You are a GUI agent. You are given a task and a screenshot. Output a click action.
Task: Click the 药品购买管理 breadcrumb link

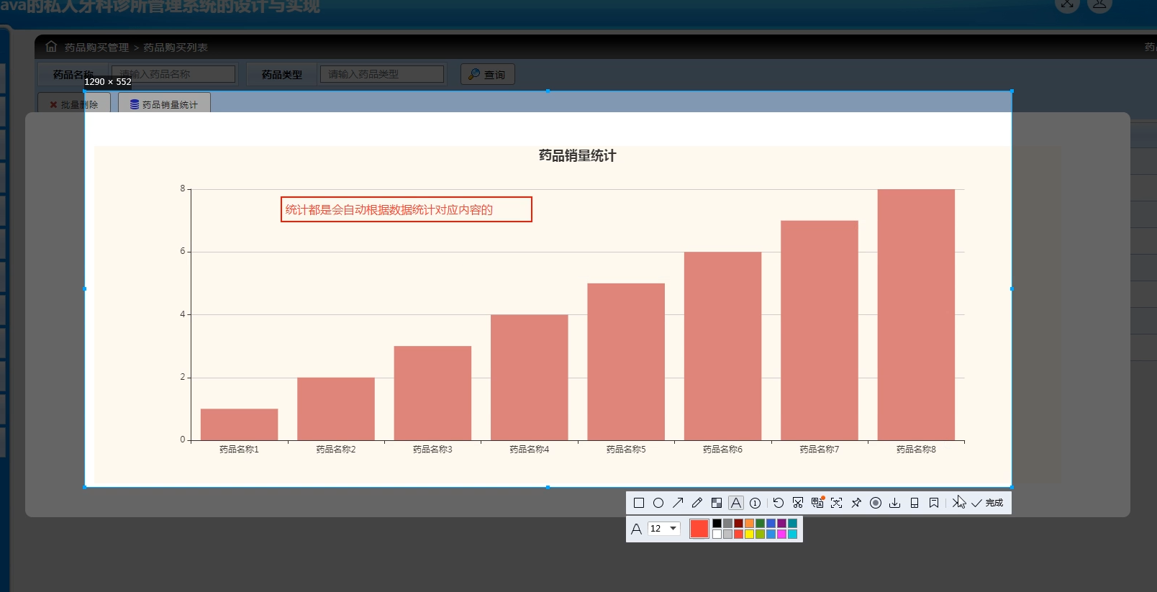(97, 47)
